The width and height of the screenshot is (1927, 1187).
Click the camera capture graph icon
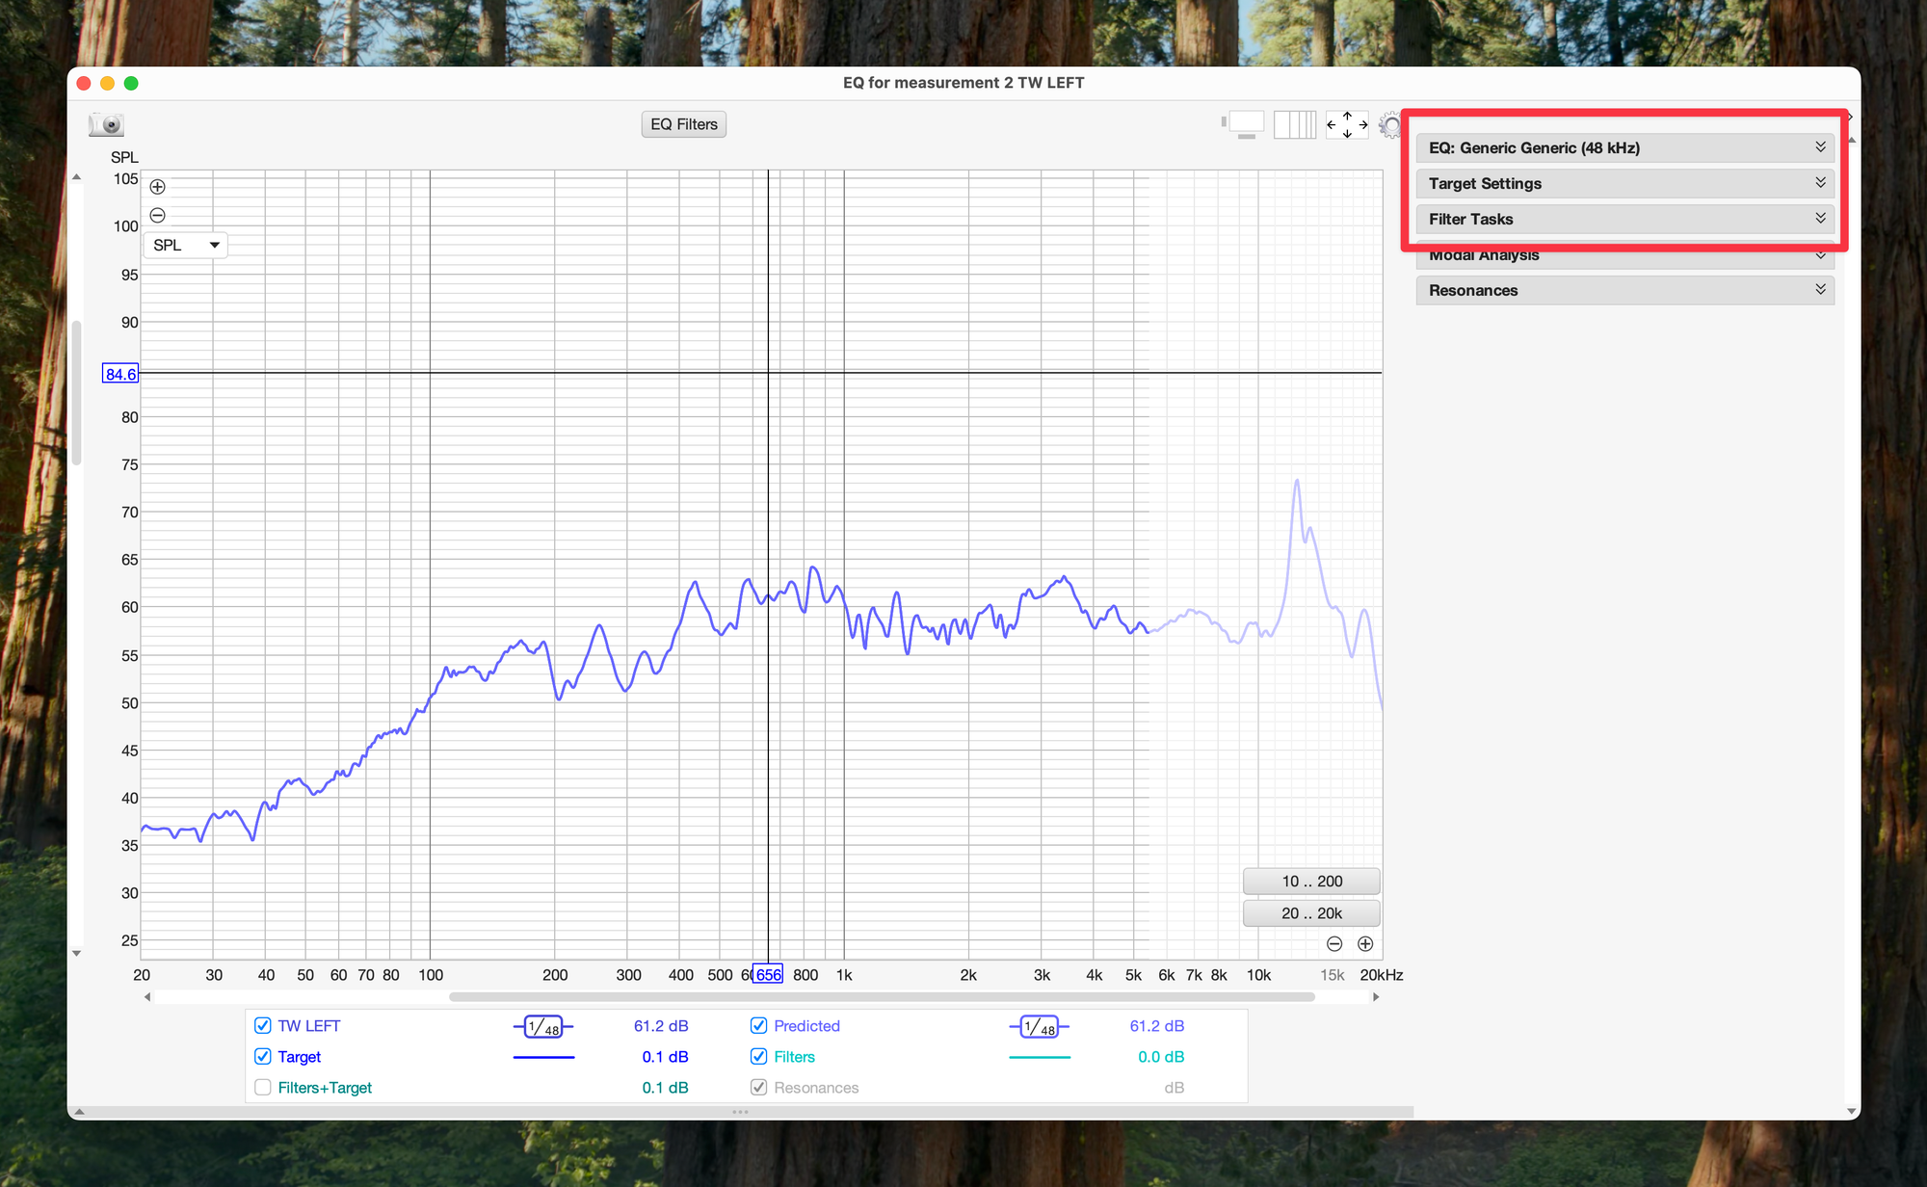(x=106, y=124)
